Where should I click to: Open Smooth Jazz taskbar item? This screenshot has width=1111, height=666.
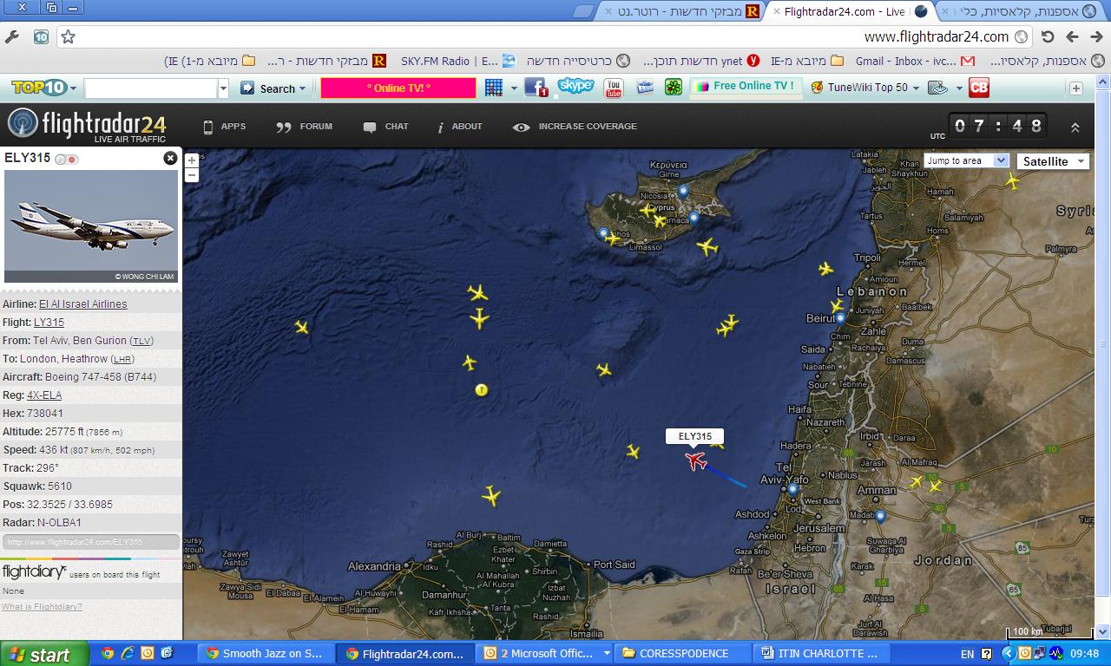[x=265, y=654]
